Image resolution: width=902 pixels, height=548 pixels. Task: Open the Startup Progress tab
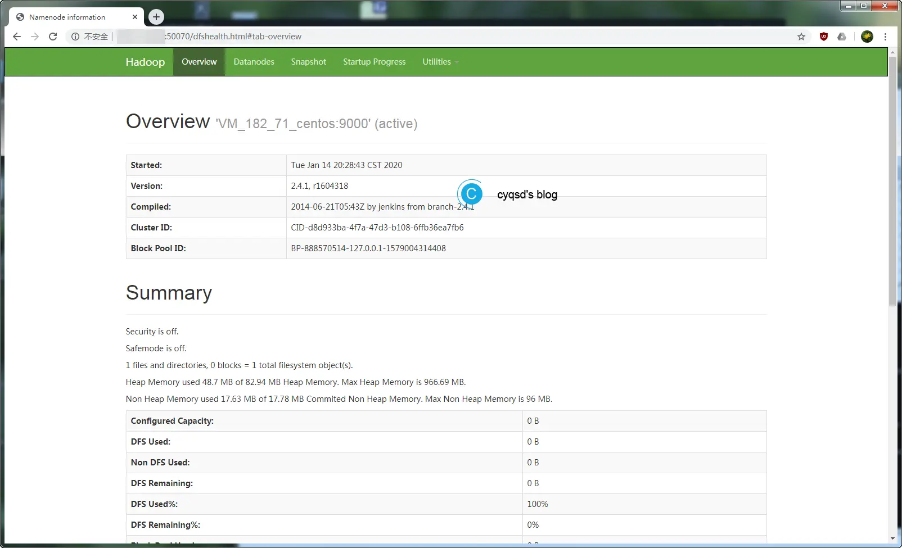click(x=375, y=62)
